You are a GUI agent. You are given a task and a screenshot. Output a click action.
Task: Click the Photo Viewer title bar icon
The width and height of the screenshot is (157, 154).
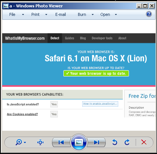click(6, 6)
